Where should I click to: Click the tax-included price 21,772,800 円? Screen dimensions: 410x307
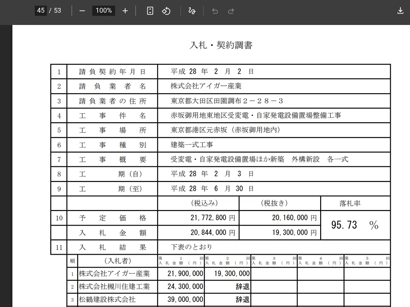coord(213,218)
